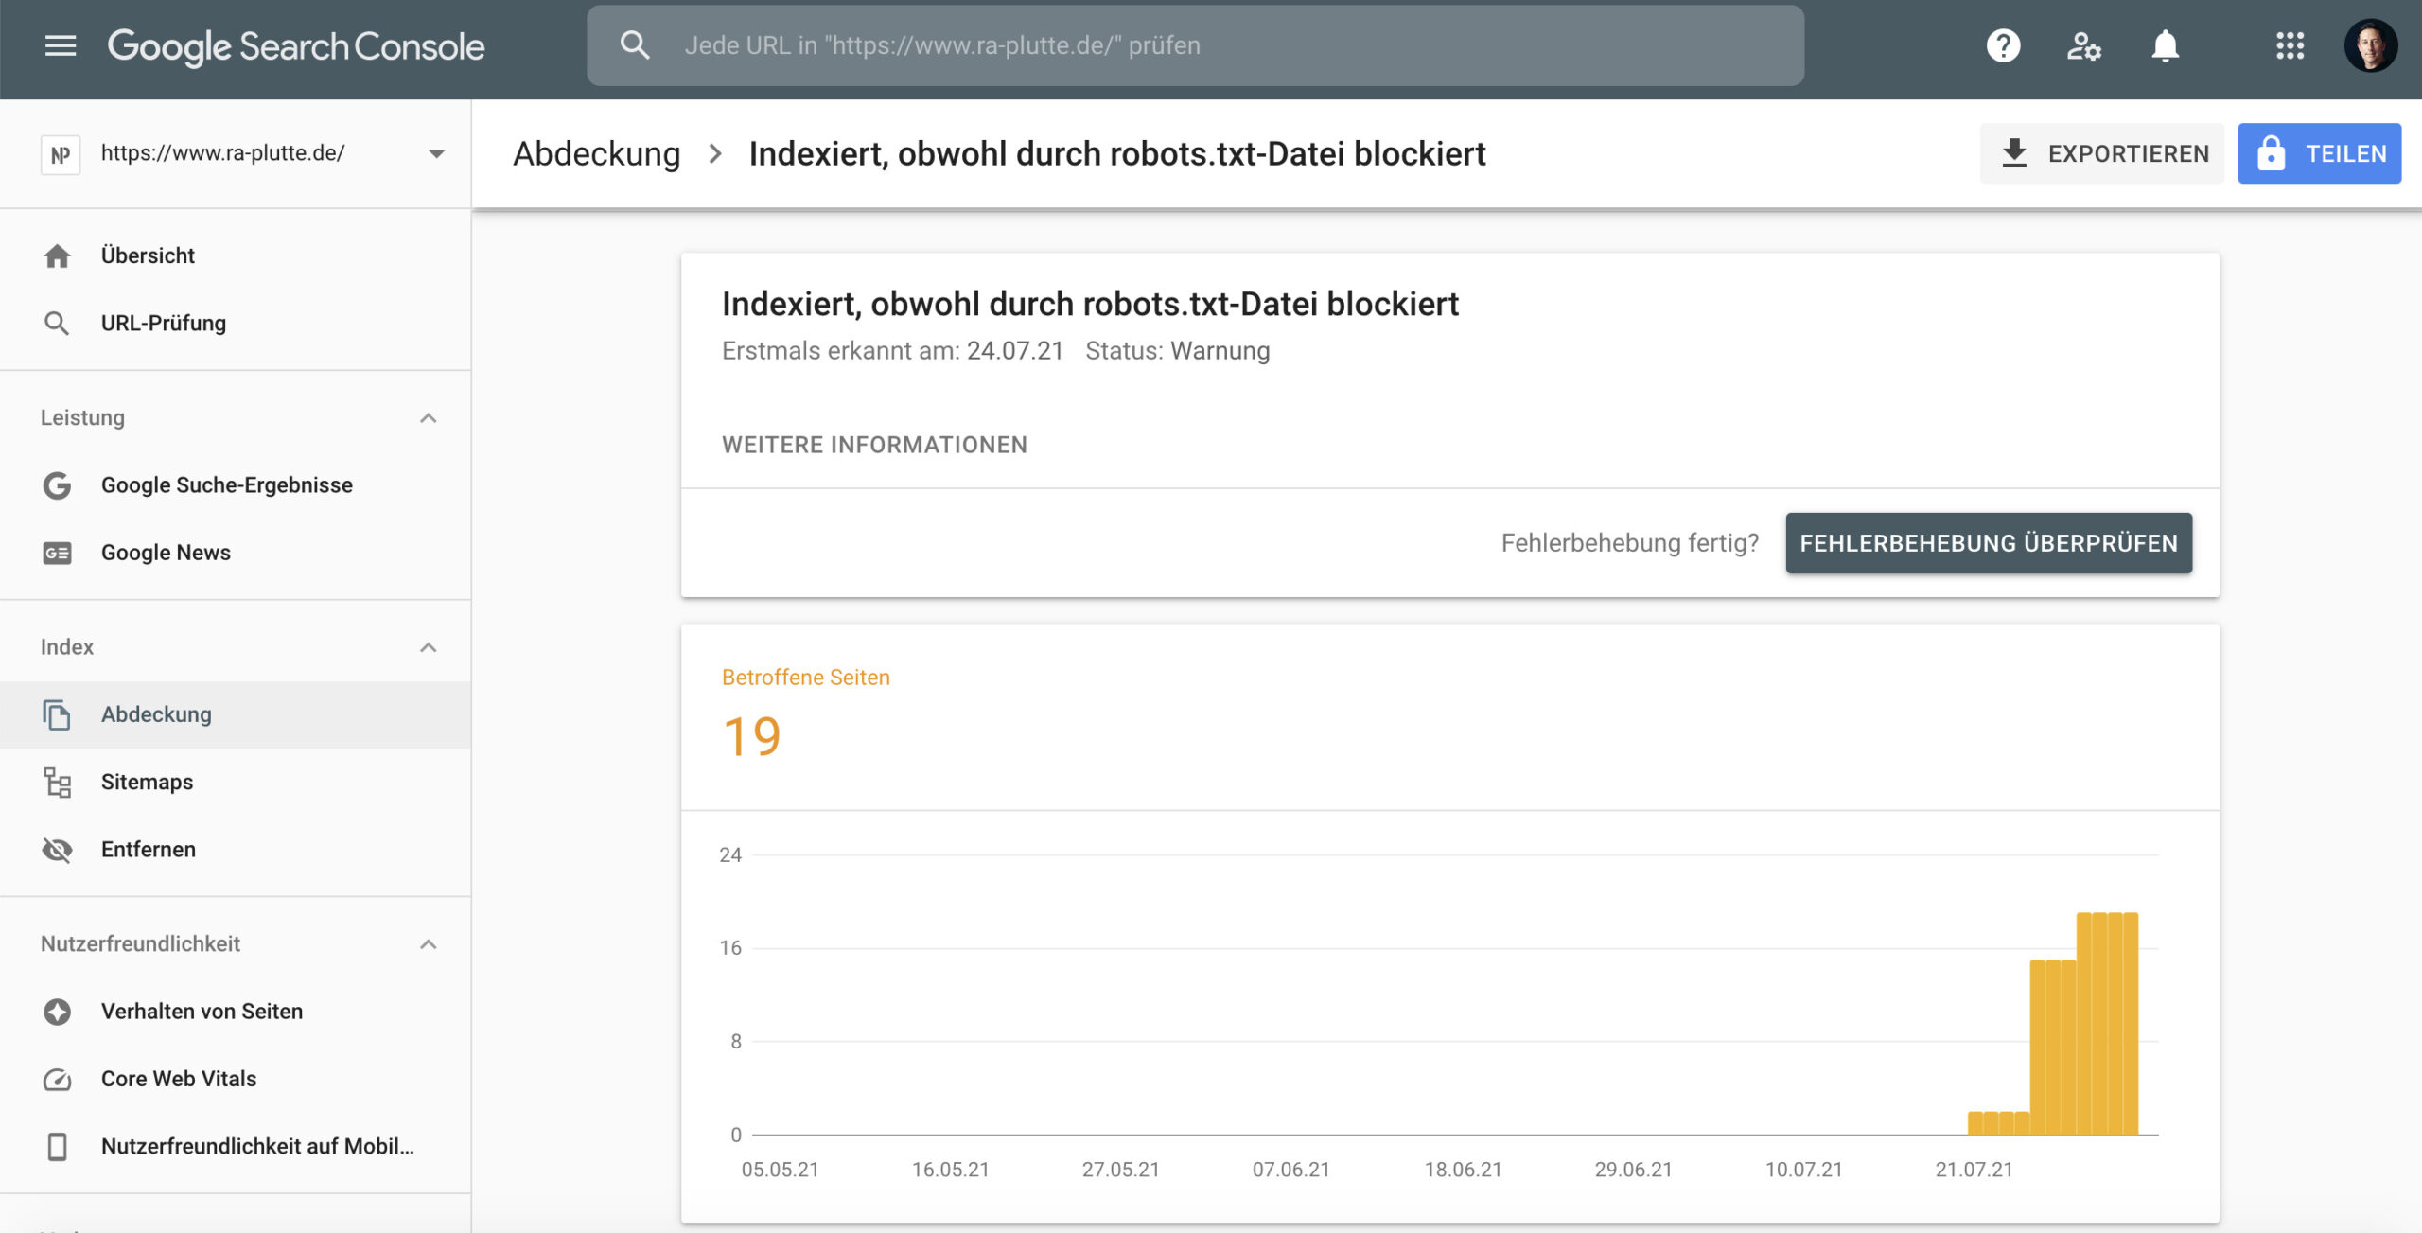Screen dimensions: 2422x1233
Task: Collapse the Leistung section
Action: coord(429,417)
